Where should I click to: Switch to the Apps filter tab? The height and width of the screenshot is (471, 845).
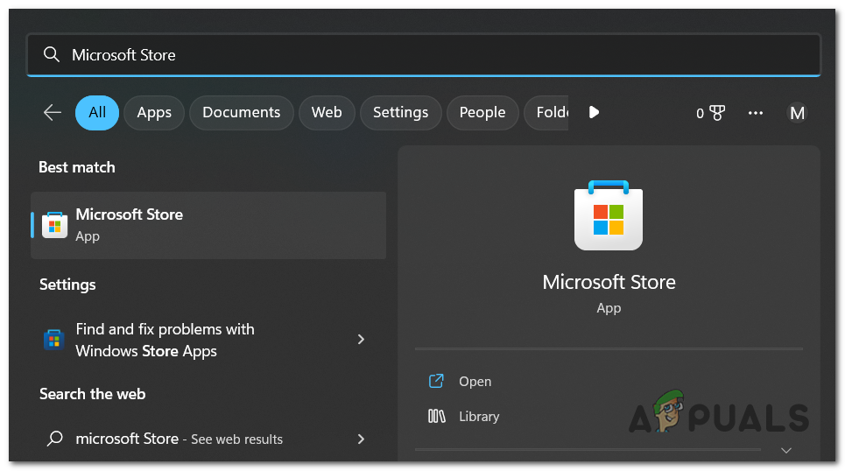[x=154, y=113]
